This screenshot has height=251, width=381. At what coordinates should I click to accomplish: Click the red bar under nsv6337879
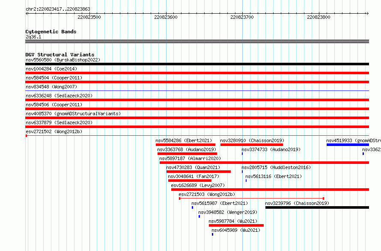pyautogui.click(x=197, y=127)
